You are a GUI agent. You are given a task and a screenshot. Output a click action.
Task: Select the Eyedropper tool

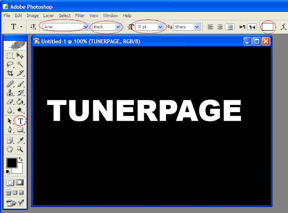[20, 140]
